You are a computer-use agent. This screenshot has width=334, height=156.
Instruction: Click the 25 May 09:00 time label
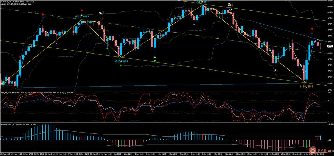tap(39, 154)
